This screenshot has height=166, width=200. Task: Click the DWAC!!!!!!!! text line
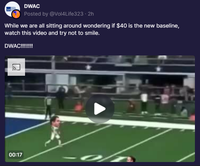point(19,46)
